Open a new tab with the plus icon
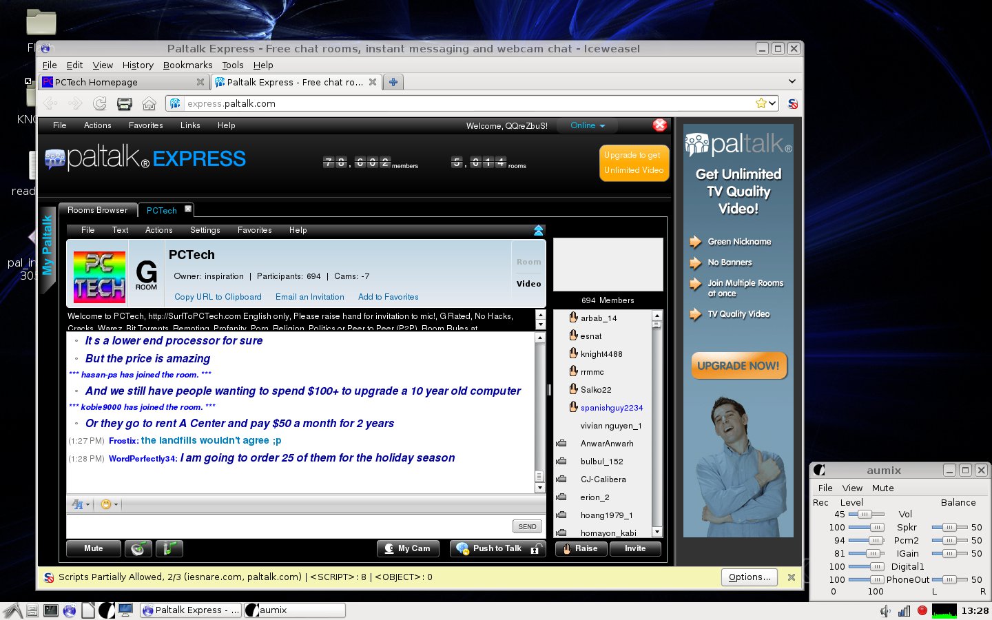The width and height of the screenshot is (992, 620). coord(393,82)
